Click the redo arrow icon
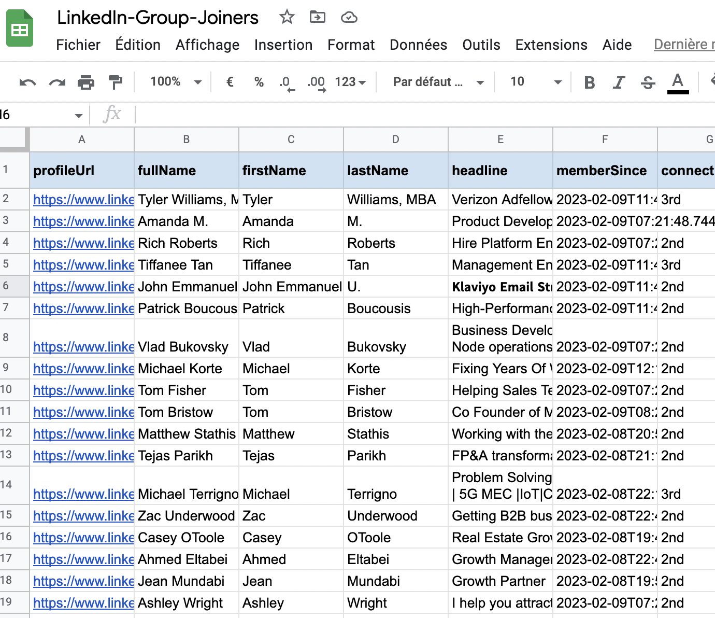This screenshot has height=618, width=715. pyautogui.click(x=57, y=82)
